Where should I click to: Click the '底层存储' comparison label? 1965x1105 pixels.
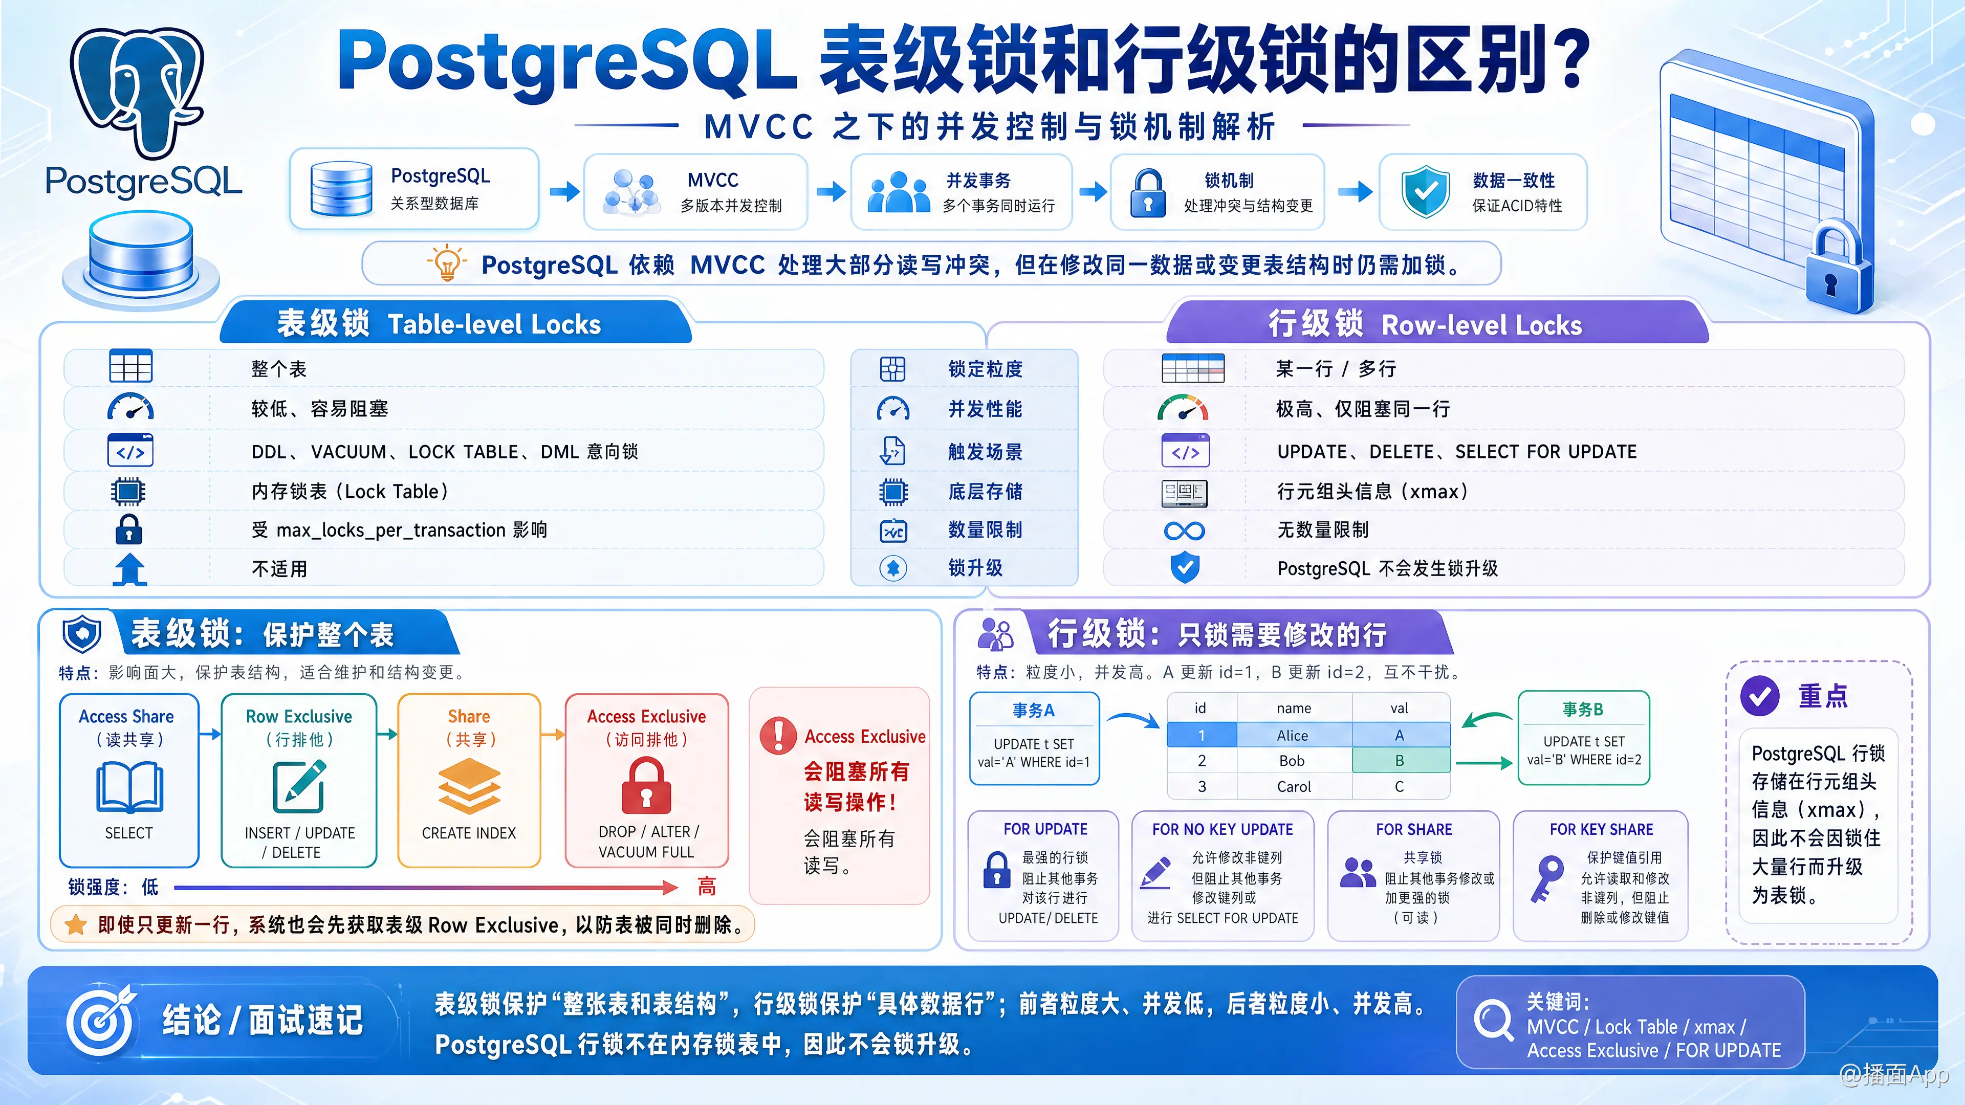click(985, 492)
